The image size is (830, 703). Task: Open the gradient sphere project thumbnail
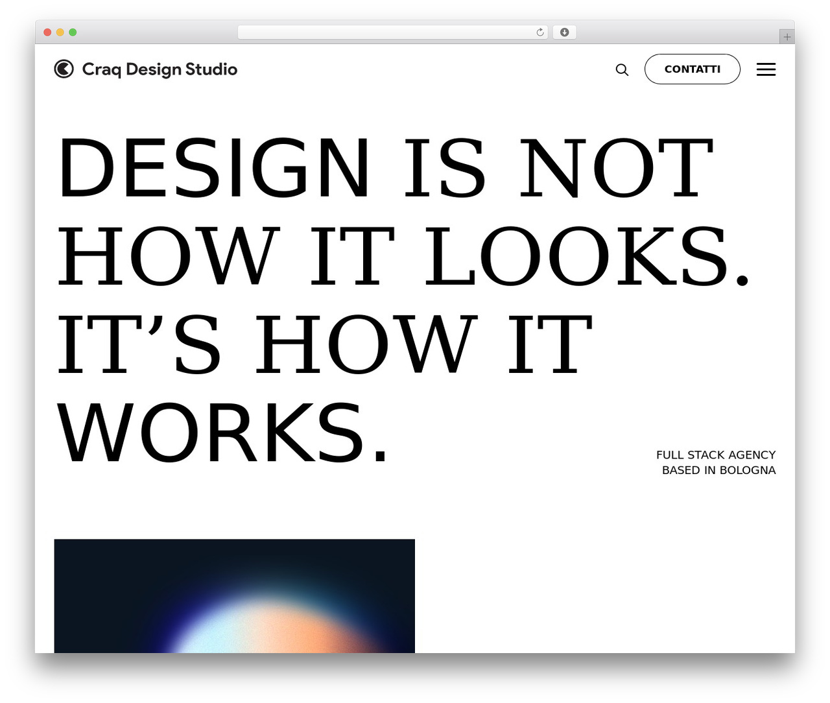click(235, 596)
